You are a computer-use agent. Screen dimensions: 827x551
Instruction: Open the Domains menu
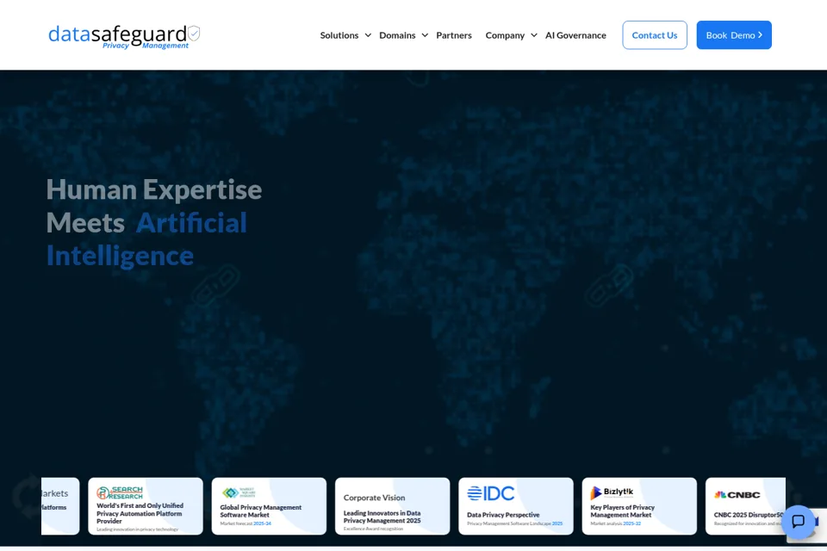(397, 35)
